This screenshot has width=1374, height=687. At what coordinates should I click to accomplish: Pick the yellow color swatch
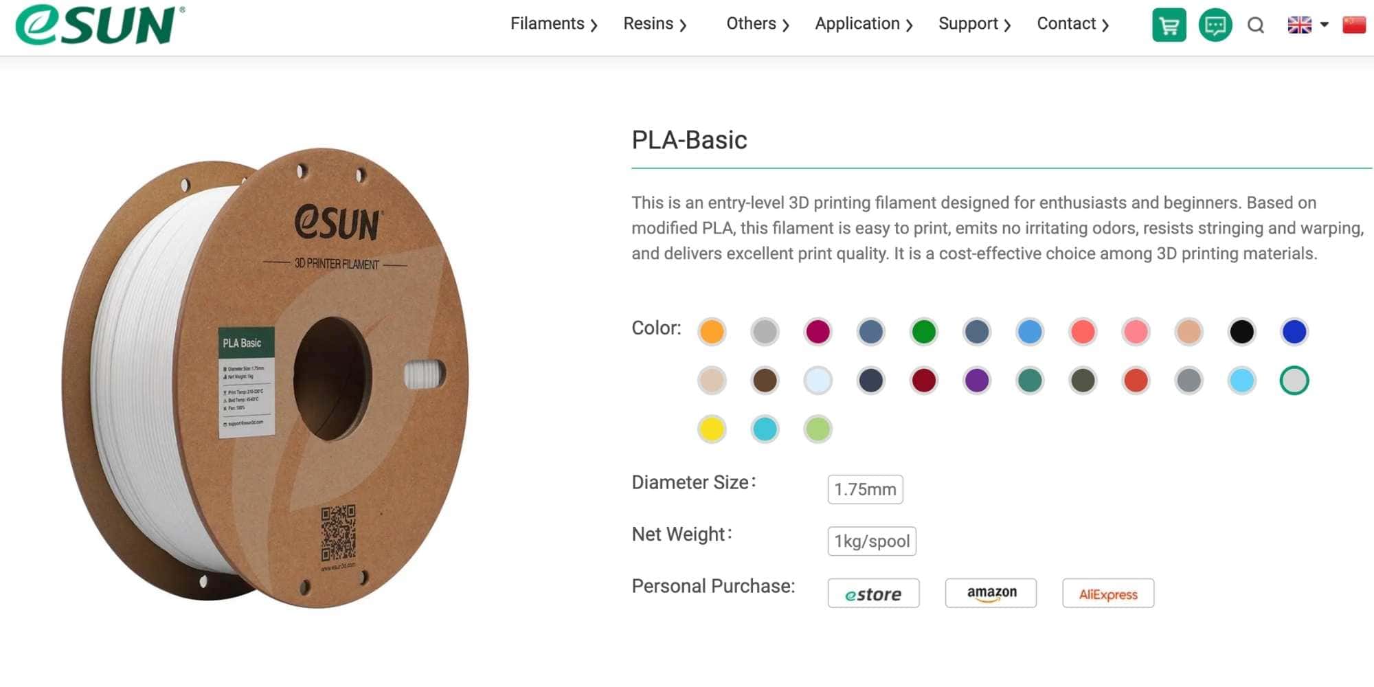pyautogui.click(x=712, y=429)
